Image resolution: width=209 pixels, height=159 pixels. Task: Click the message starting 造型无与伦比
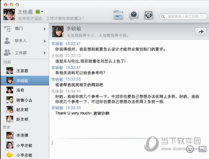point(90,61)
